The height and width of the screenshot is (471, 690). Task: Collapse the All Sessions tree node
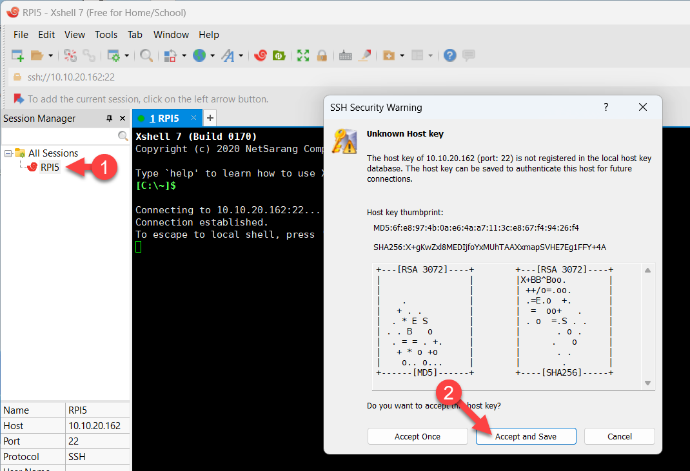8,153
